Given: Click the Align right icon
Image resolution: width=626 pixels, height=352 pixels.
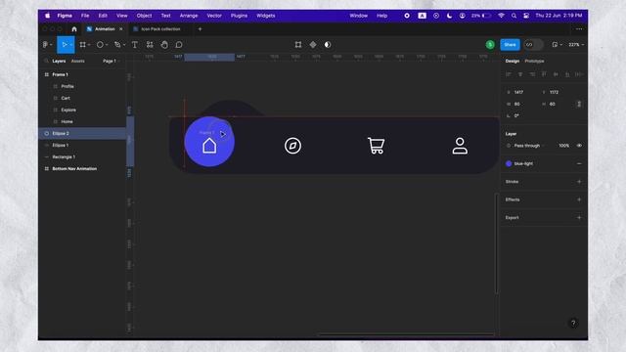Looking at the screenshot, I should 532,74.
